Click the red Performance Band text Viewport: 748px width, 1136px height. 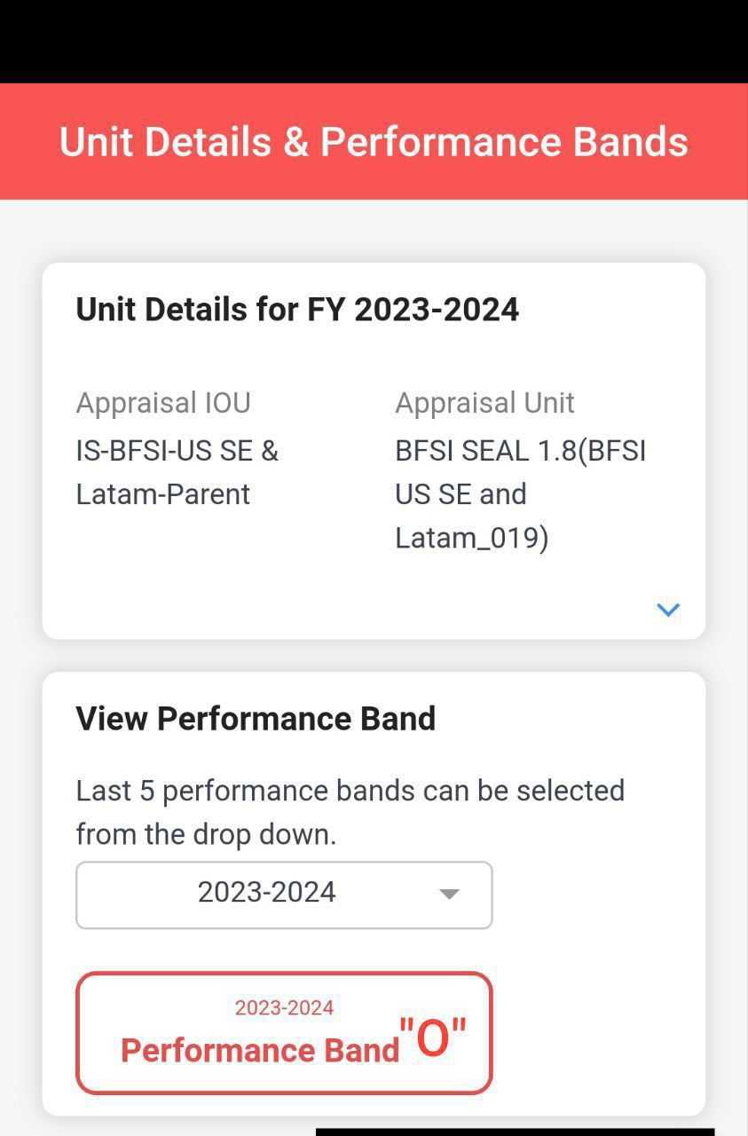click(260, 1051)
